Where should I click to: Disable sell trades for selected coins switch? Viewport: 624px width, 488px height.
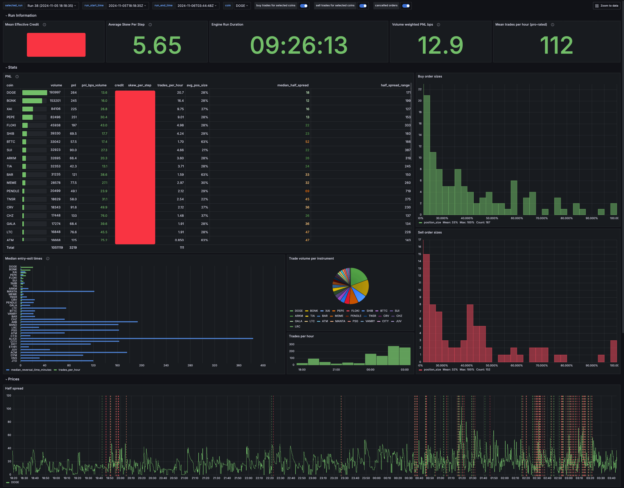point(363,6)
